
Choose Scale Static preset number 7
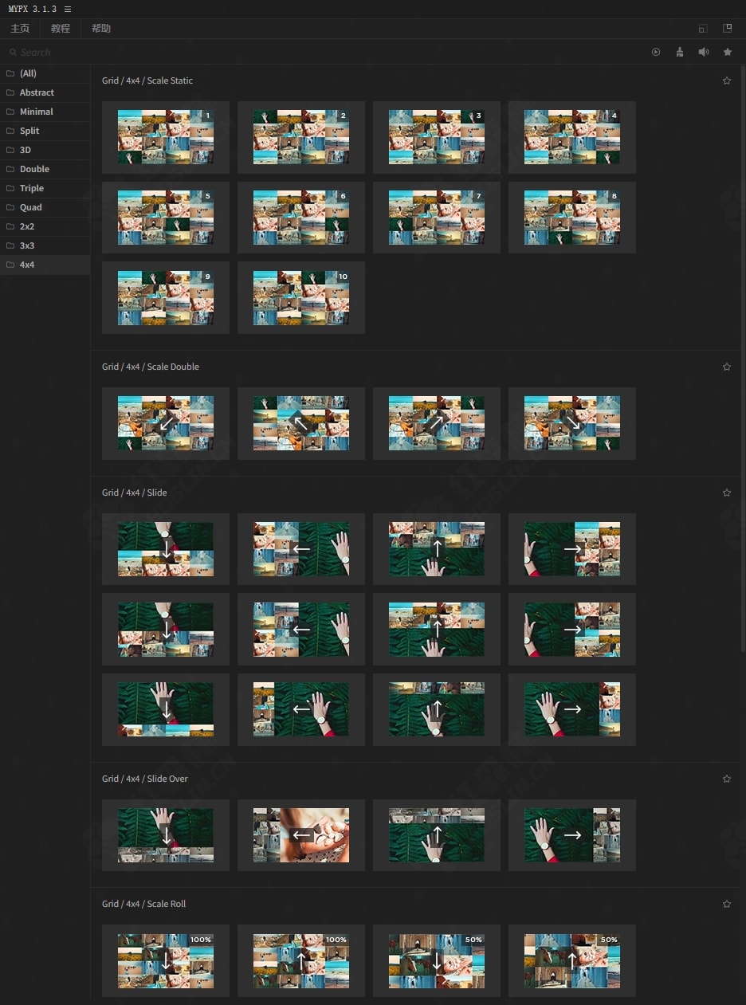437,218
